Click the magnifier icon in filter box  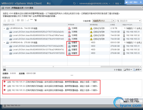click(x=118, y=21)
